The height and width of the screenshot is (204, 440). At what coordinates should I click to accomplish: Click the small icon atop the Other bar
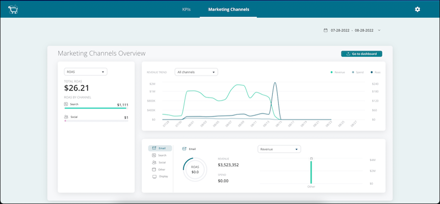[311, 158]
